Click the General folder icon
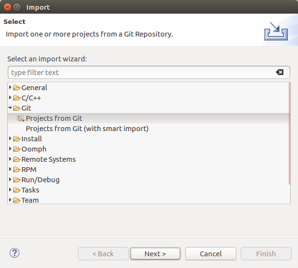The height and width of the screenshot is (268, 298). 17,88
